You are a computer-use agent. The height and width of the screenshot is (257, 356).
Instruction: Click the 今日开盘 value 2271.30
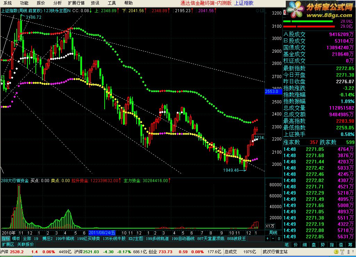[x=345, y=75]
